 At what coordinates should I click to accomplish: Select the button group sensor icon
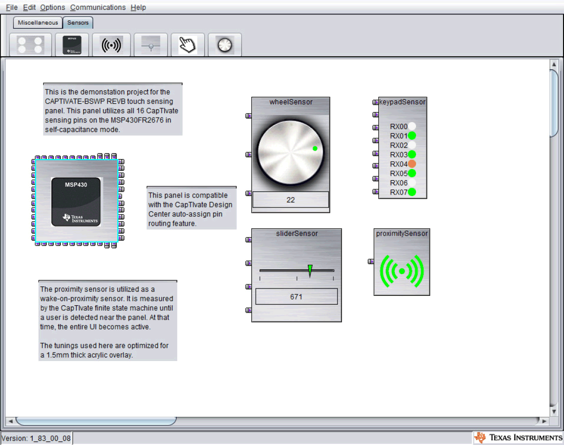(30, 45)
